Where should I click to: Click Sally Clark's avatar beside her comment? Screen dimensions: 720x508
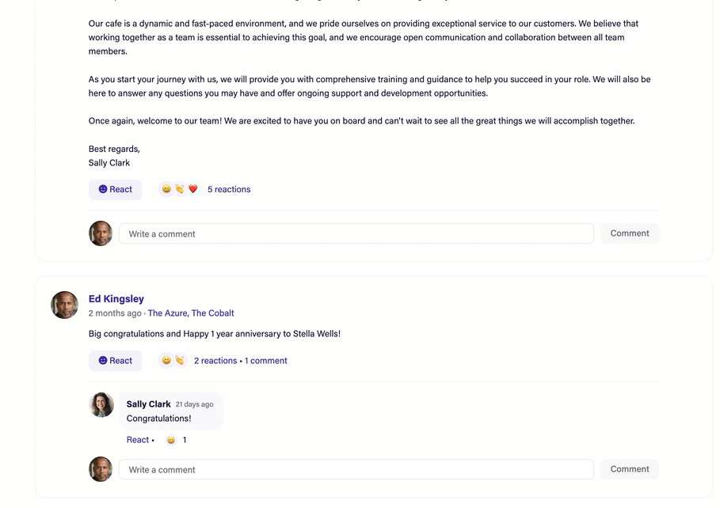pyautogui.click(x=101, y=404)
